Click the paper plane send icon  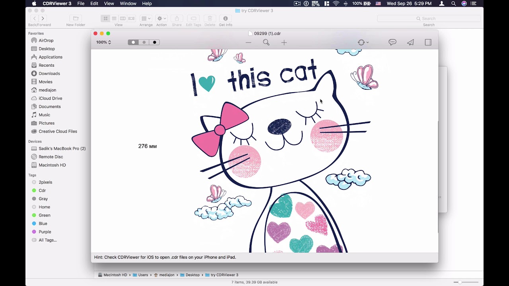pyautogui.click(x=410, y=43)
